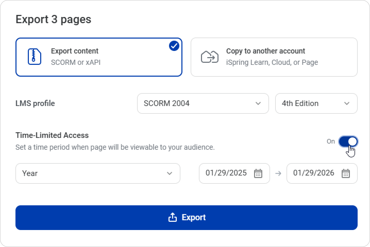
Task: Open the Year period dropdown
Action: pyautogui.click(x=98, y=173)
